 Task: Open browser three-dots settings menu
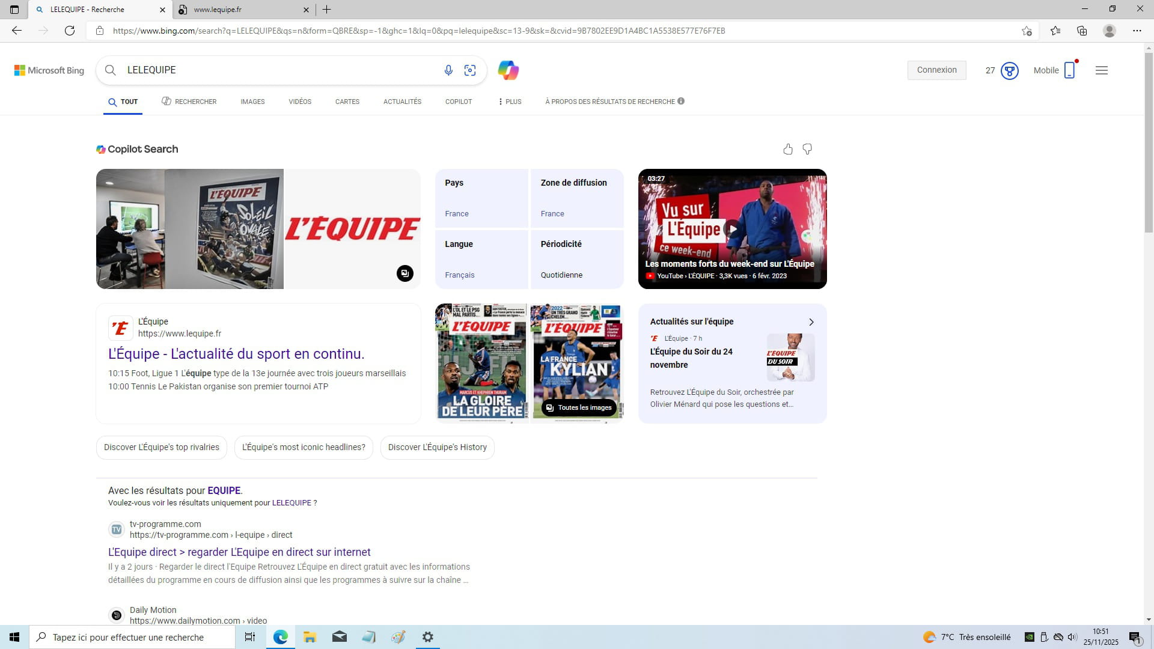pos(1137,31)
